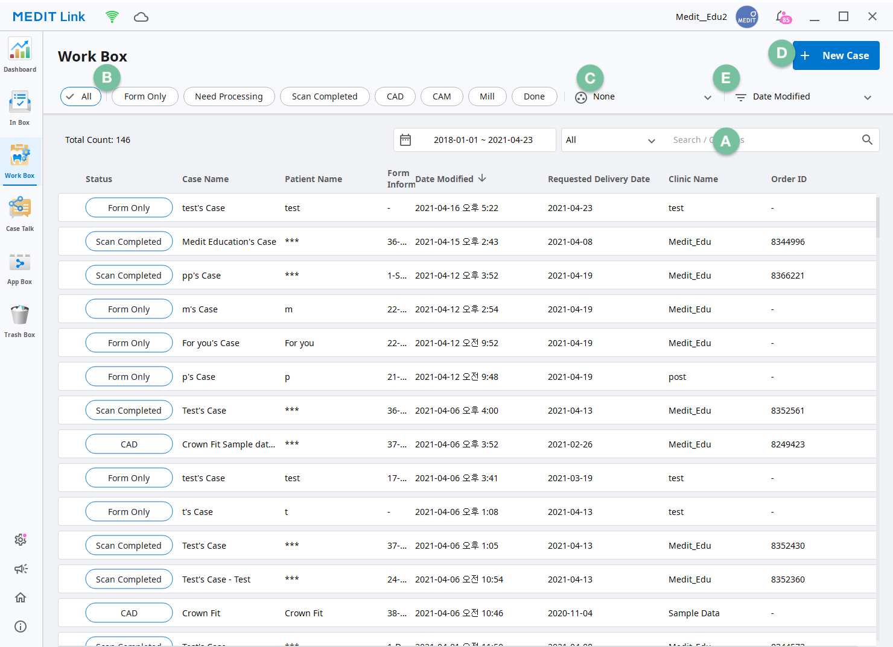Toggle the All status filter chip
Viewport: 893px width, 647px height.
click(x=80, y=96)
